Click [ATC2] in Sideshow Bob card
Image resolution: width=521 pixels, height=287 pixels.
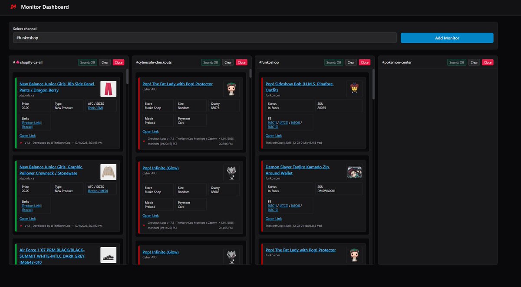pos(284,123)
